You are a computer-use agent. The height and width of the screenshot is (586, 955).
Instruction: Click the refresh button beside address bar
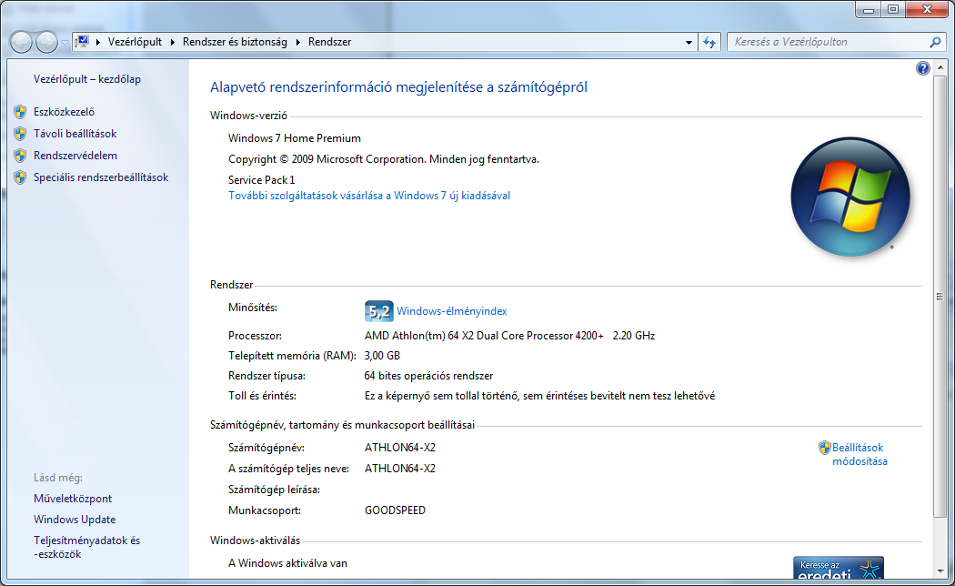[709, 42]
